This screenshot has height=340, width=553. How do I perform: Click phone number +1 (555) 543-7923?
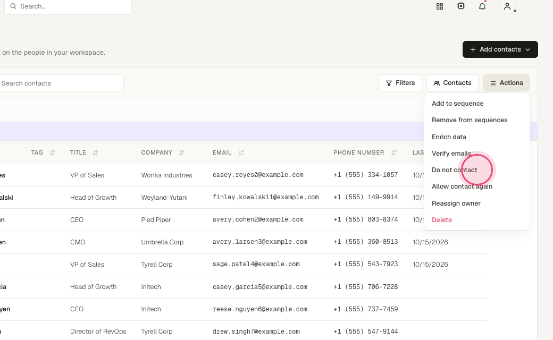point(366,264)
